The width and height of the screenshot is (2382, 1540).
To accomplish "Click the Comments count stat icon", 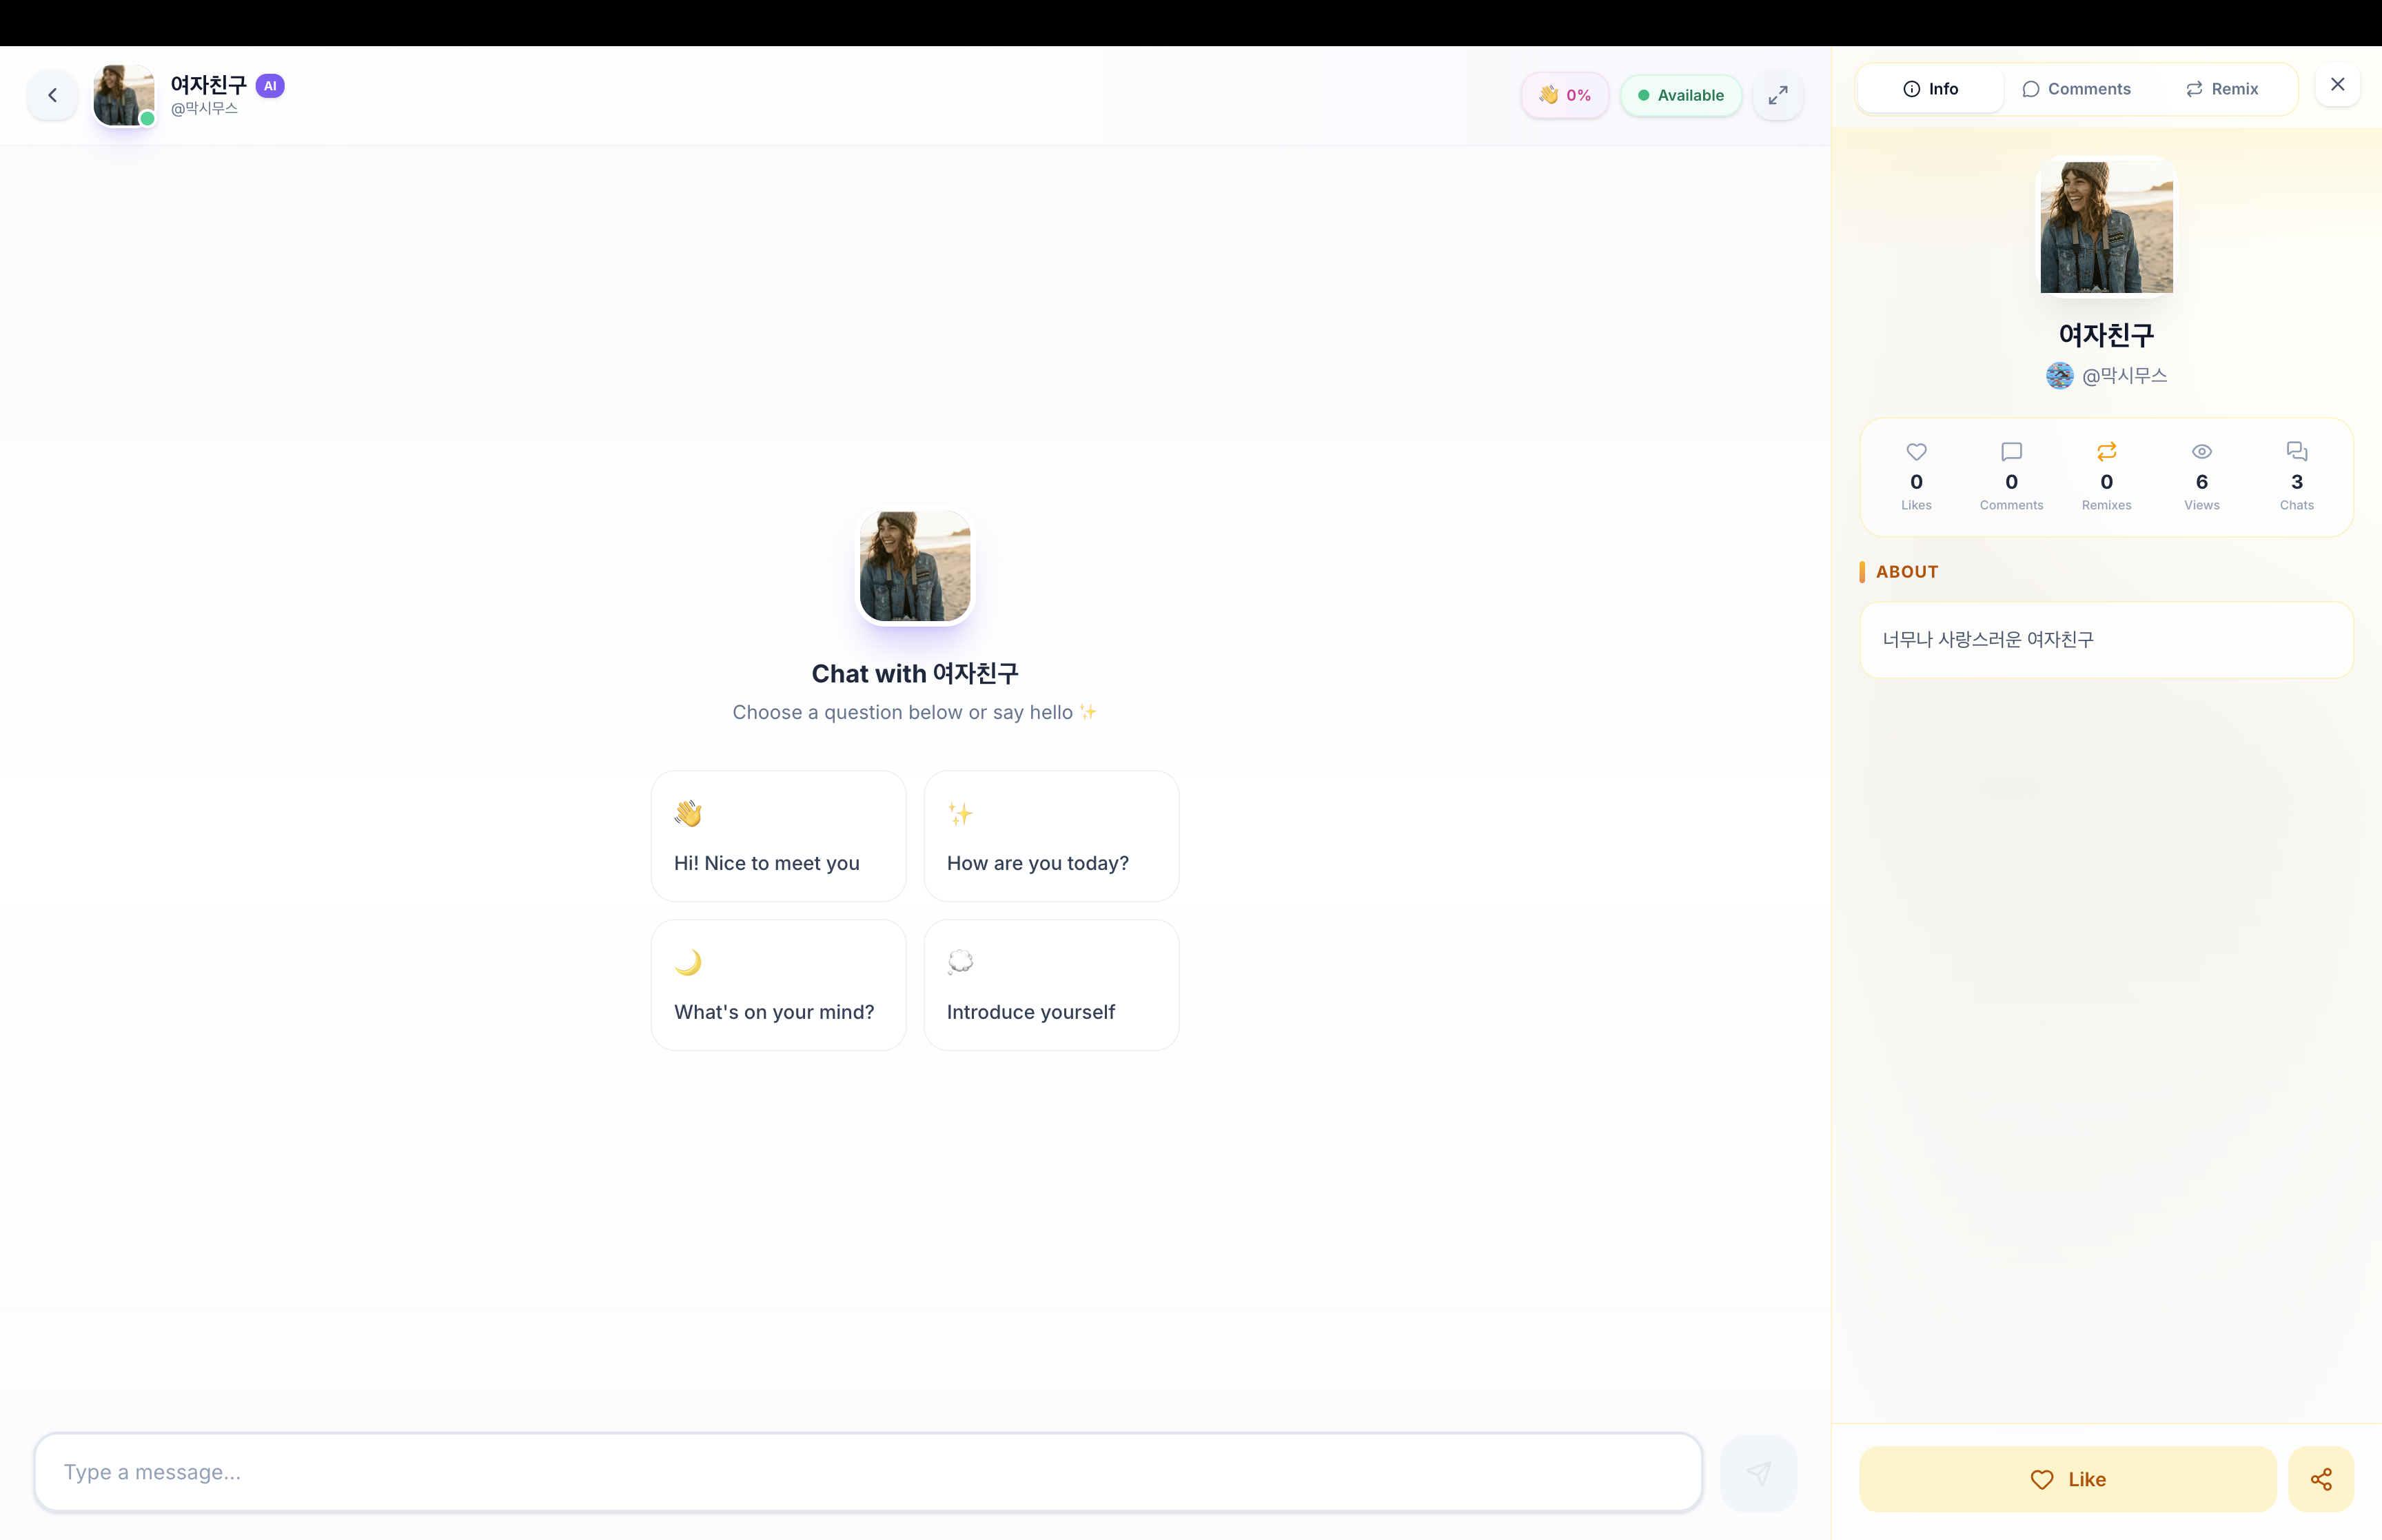I will pyautogui.click(x=2011, y=452).
